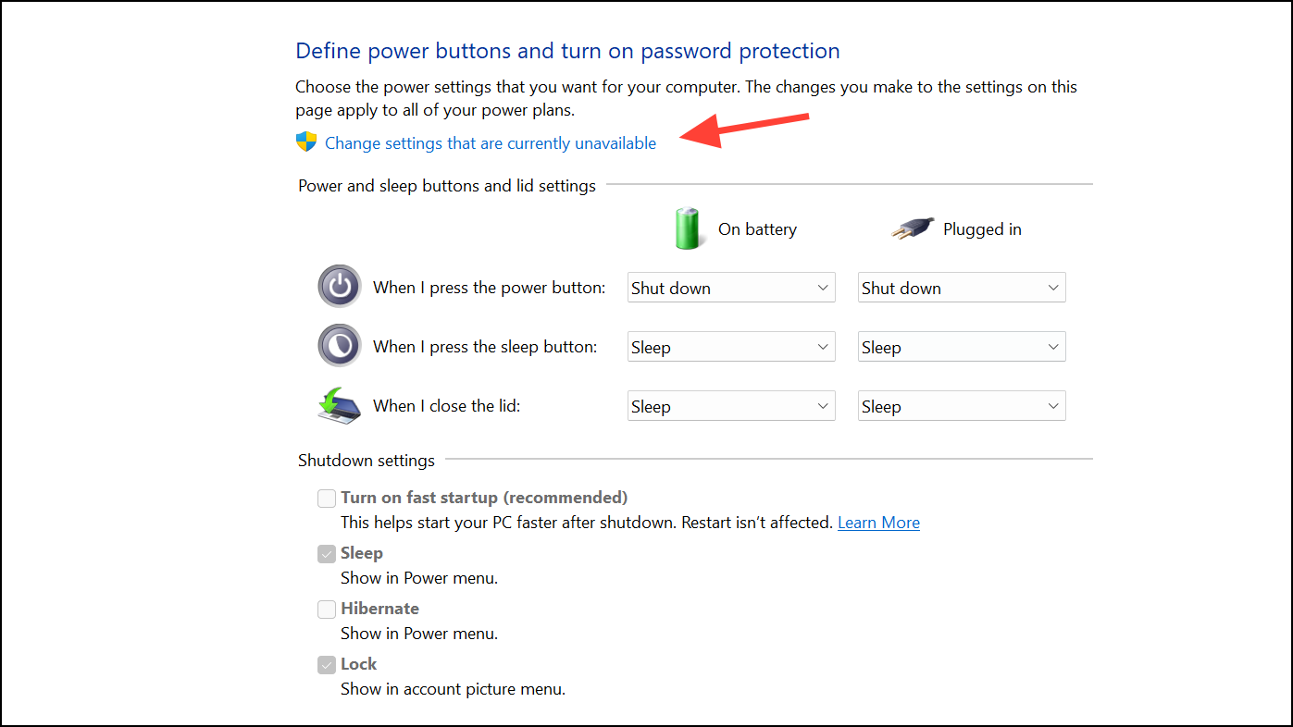This screenshot has height=727, width=1293.
Task: Click the green battery icon
Action: 689,228
